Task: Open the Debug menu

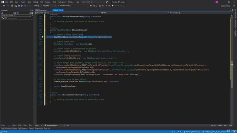Action: pos(36,2)
